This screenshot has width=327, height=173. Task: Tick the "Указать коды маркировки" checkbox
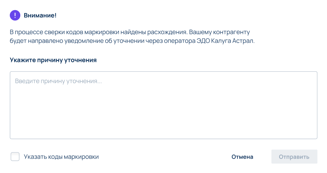[15, 157]
